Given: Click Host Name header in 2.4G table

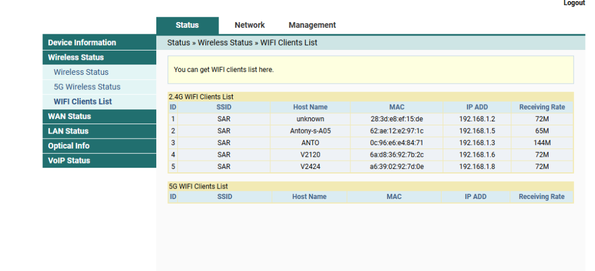Looking at the screenshot, I should [310, 107].
